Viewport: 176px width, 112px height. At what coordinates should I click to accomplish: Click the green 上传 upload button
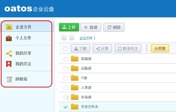69,27
